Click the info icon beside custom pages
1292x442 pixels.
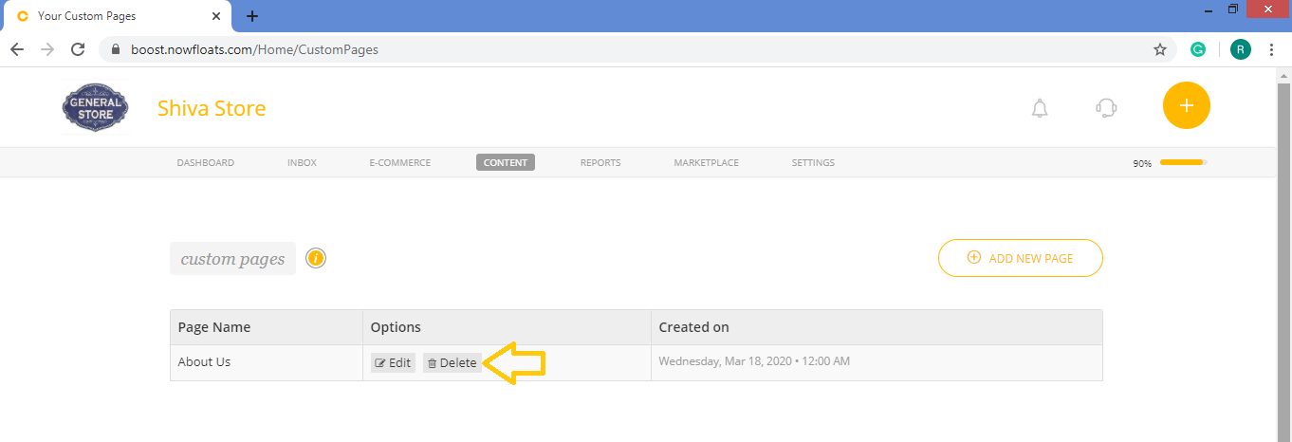pos(317,258)
